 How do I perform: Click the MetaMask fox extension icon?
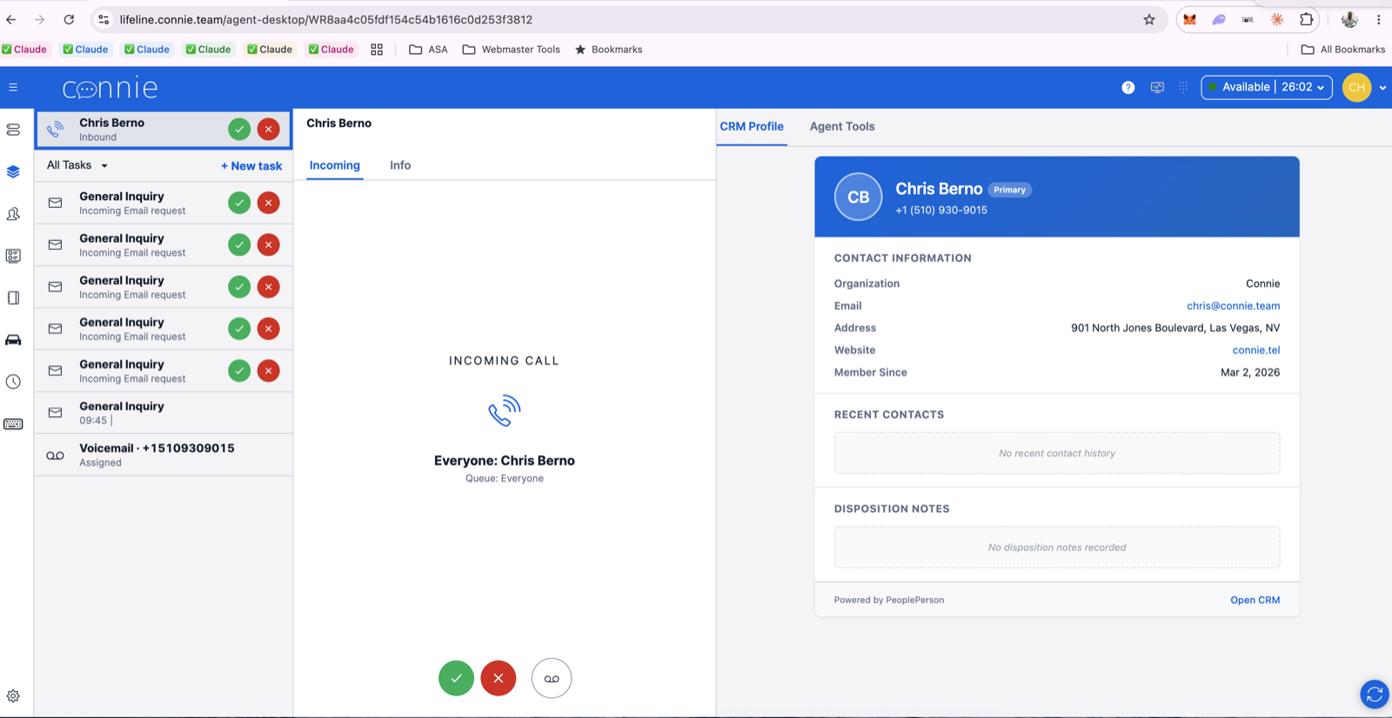click(x=1189, y=19)
